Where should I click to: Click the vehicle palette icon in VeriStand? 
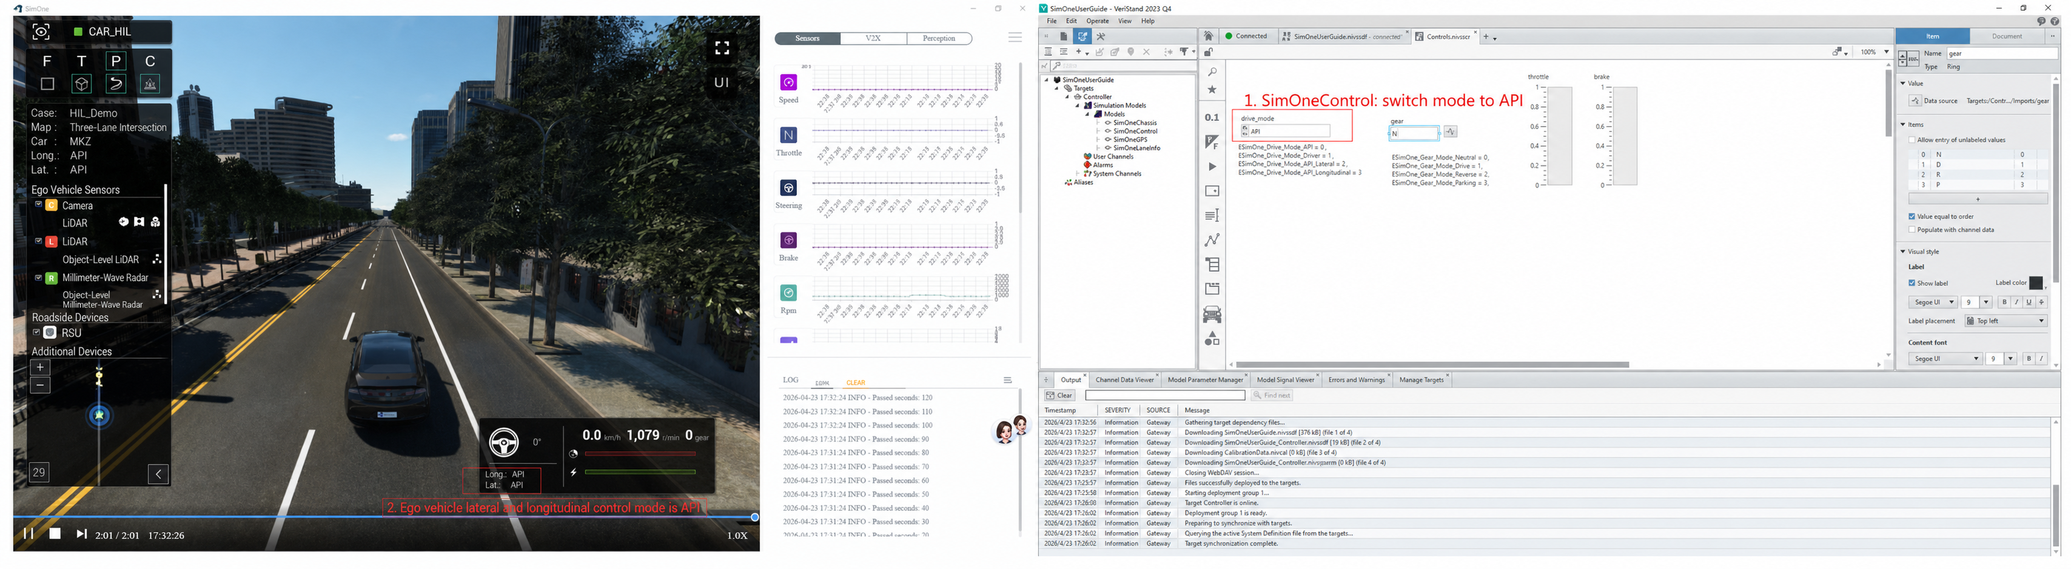(1212, 314)
